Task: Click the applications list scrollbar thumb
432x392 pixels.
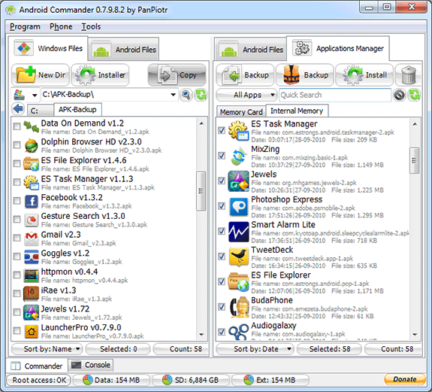Action: [x=414, y=160]
